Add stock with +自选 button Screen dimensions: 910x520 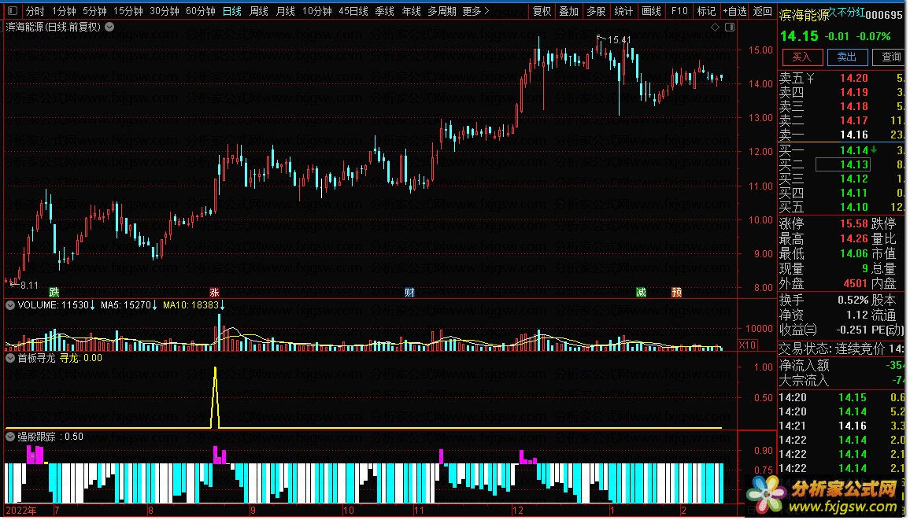pyautogui.click(x=734, y=11)
